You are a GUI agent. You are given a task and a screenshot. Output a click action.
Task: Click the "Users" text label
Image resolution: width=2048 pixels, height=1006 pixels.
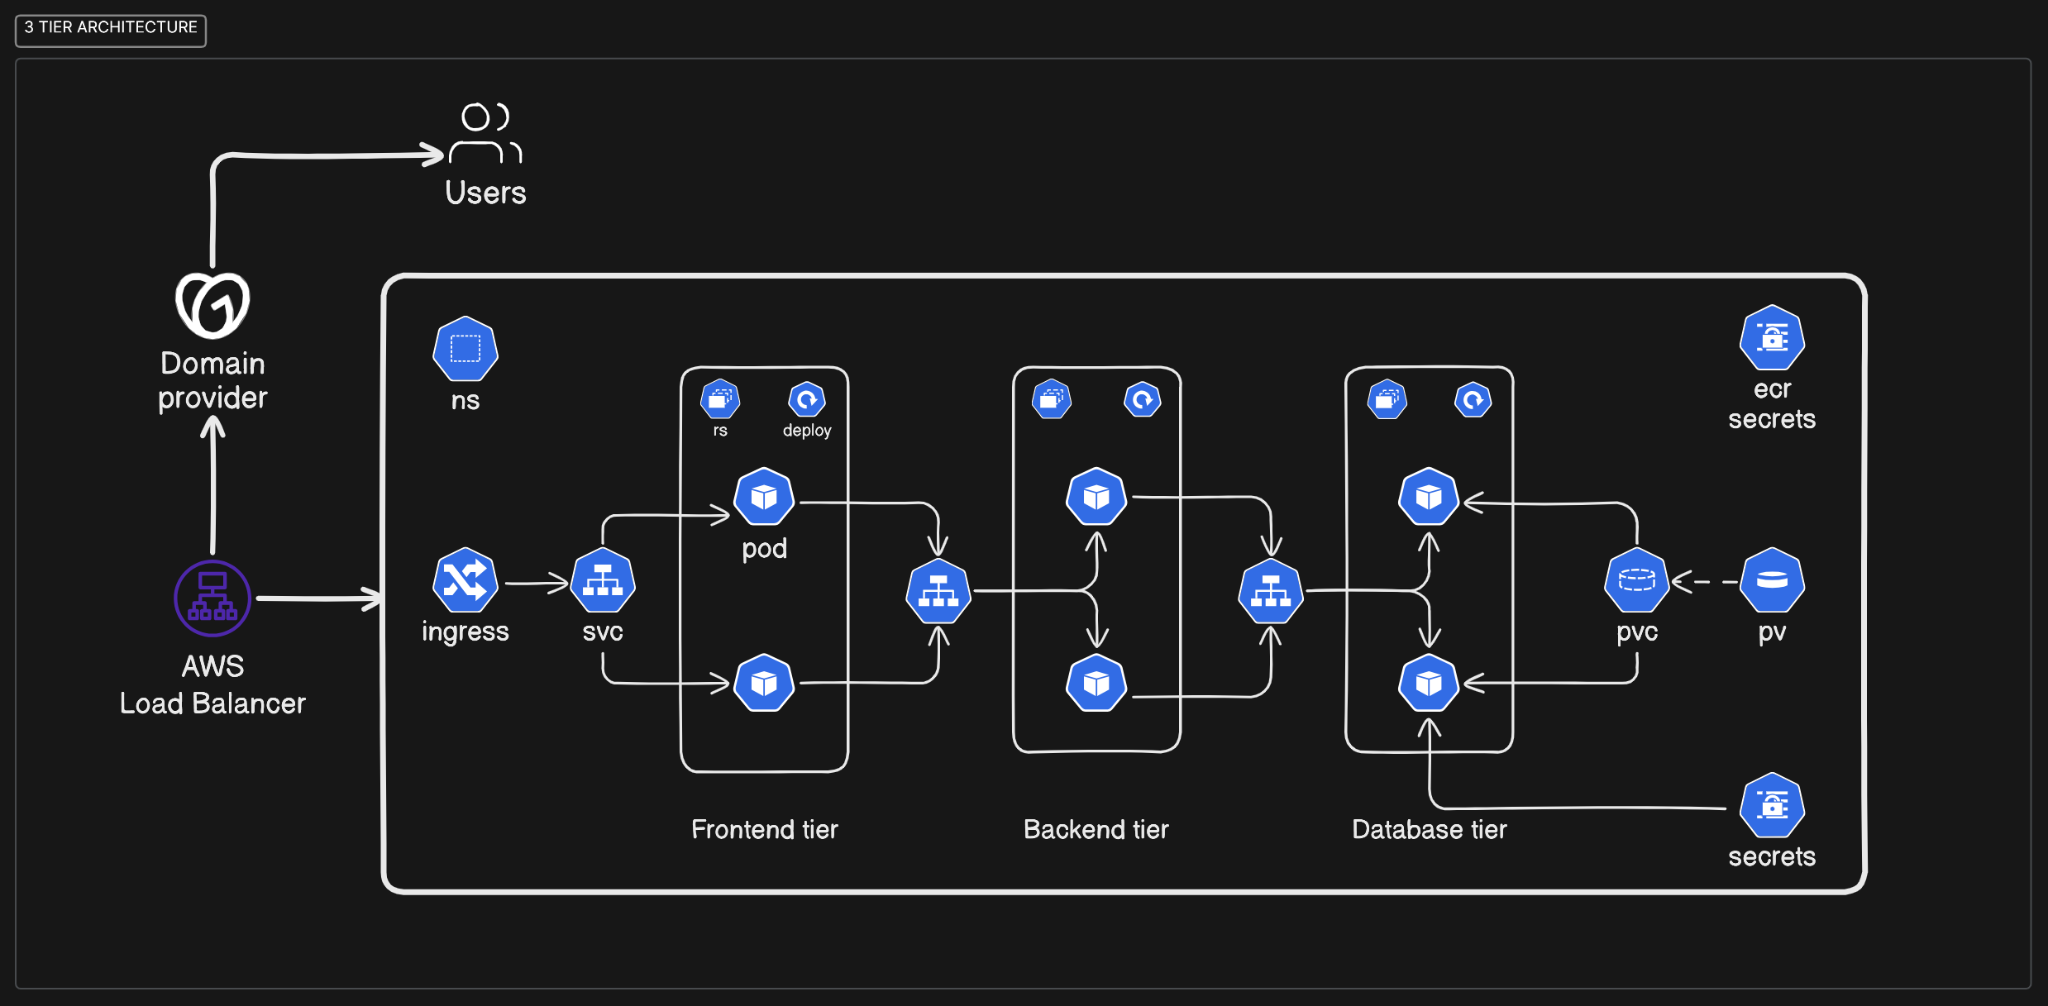point(485,193)
